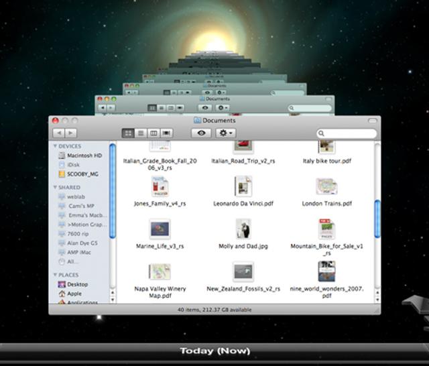Screen dimensions: 429x366
Task: Select Leonardo Da Vinci.pdf file icon
Action: [x=243, y=186]
